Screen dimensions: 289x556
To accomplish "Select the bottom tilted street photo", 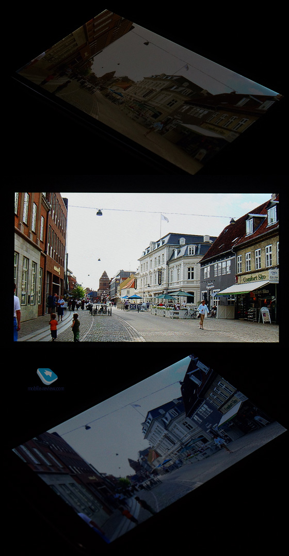I will click(x=149, y=449).
